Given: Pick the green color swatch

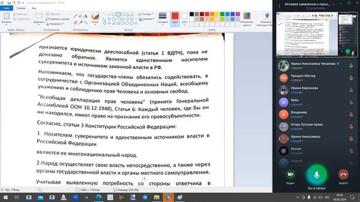Looking at the screenshot, I should coord(222,14).
